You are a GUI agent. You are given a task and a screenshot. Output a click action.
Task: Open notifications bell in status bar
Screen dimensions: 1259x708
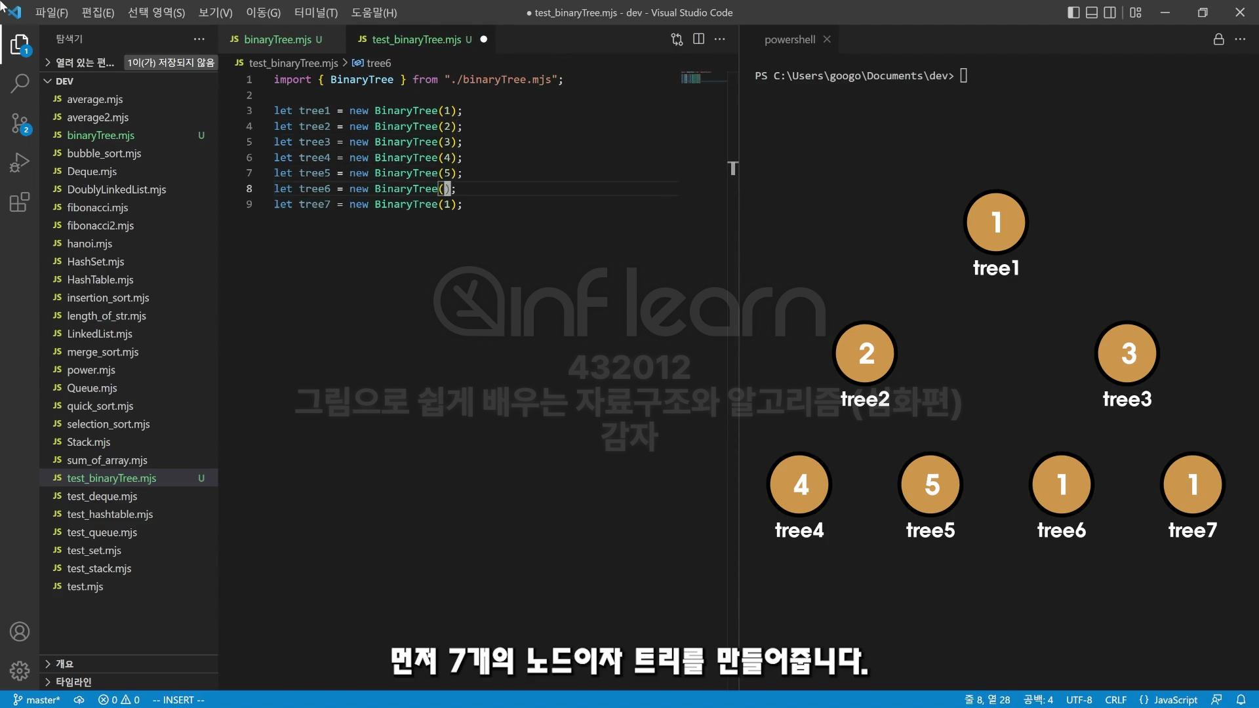click(1241, 699)
